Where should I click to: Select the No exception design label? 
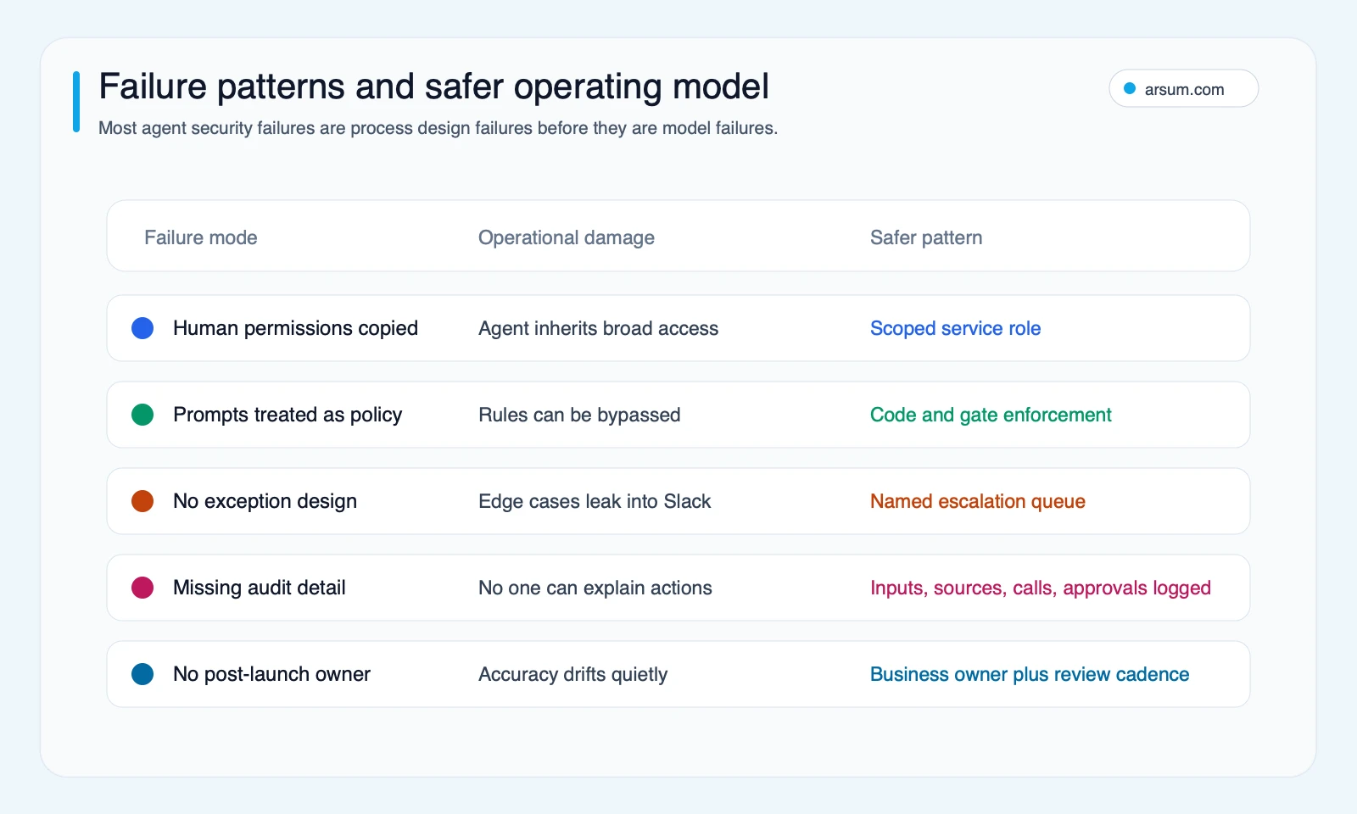pyautogui.click(x=265, y=501)
